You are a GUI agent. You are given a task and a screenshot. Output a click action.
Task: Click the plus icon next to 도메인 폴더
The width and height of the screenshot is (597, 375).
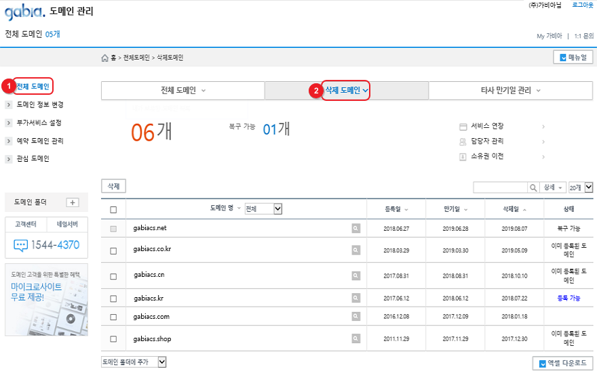73,202
